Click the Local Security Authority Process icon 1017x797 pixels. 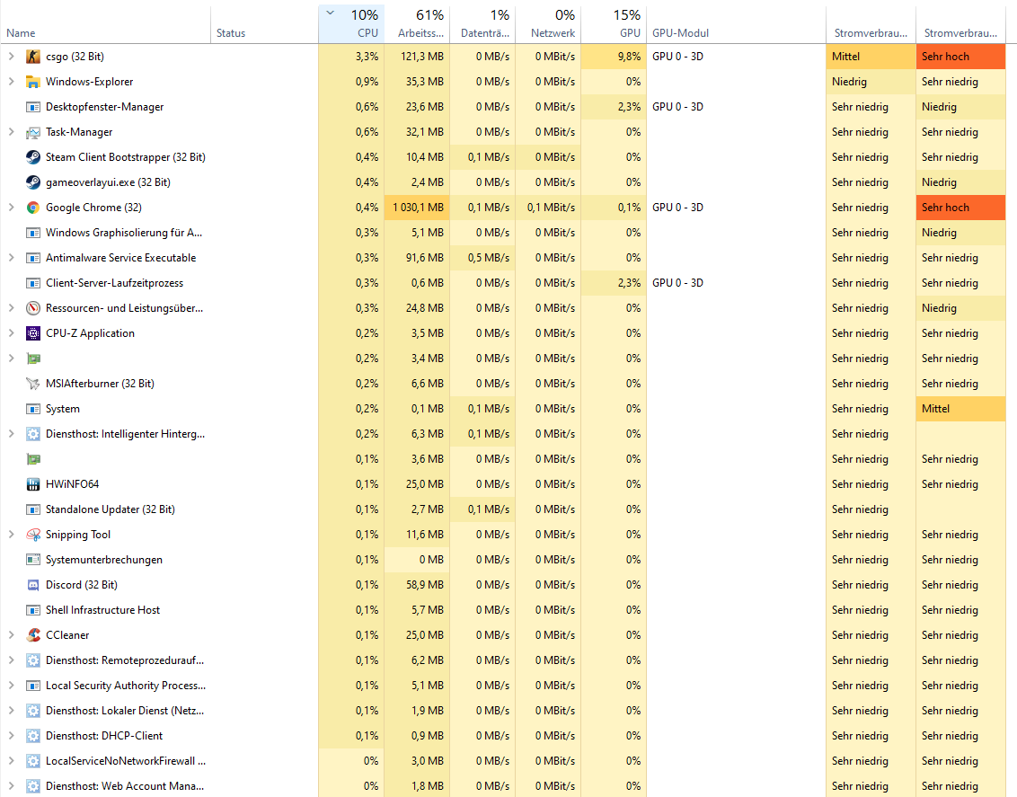(33, 686)
